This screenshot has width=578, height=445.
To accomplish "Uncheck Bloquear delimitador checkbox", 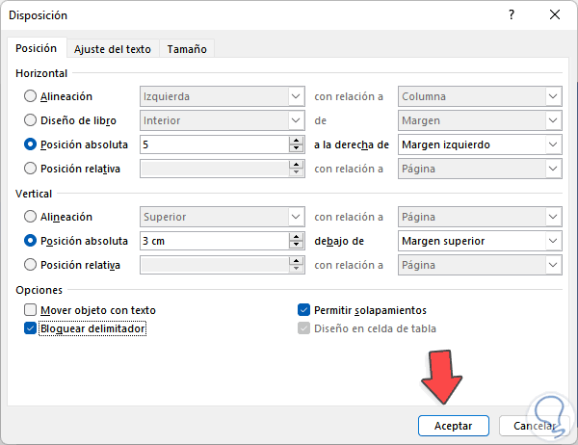I will pyautogui.click(x=31, y=328).
